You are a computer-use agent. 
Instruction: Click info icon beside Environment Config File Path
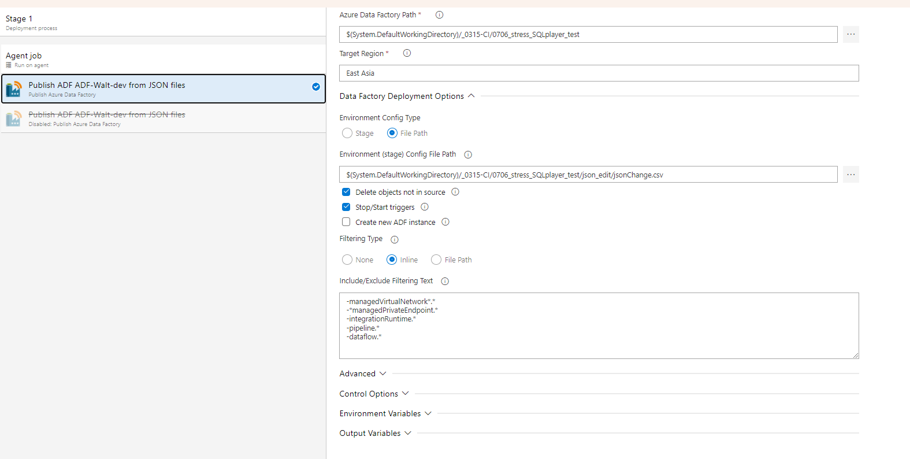coord(468,154)
